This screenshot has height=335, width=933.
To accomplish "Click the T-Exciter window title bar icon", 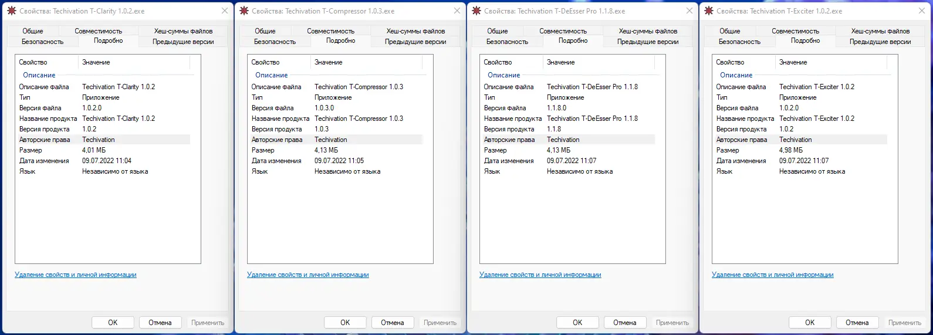I will (x=708, y=11).
